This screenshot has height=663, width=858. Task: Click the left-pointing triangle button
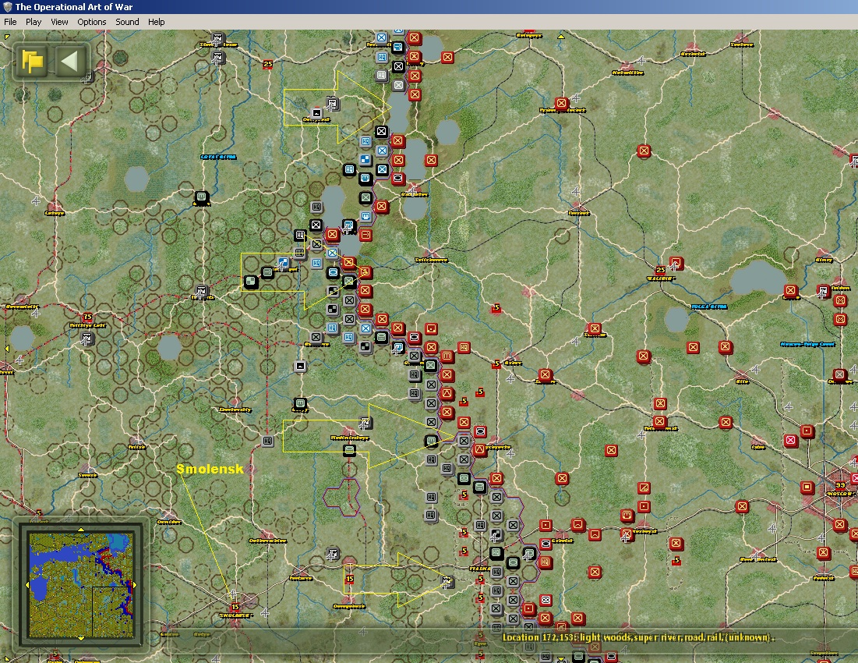[70, 61]
